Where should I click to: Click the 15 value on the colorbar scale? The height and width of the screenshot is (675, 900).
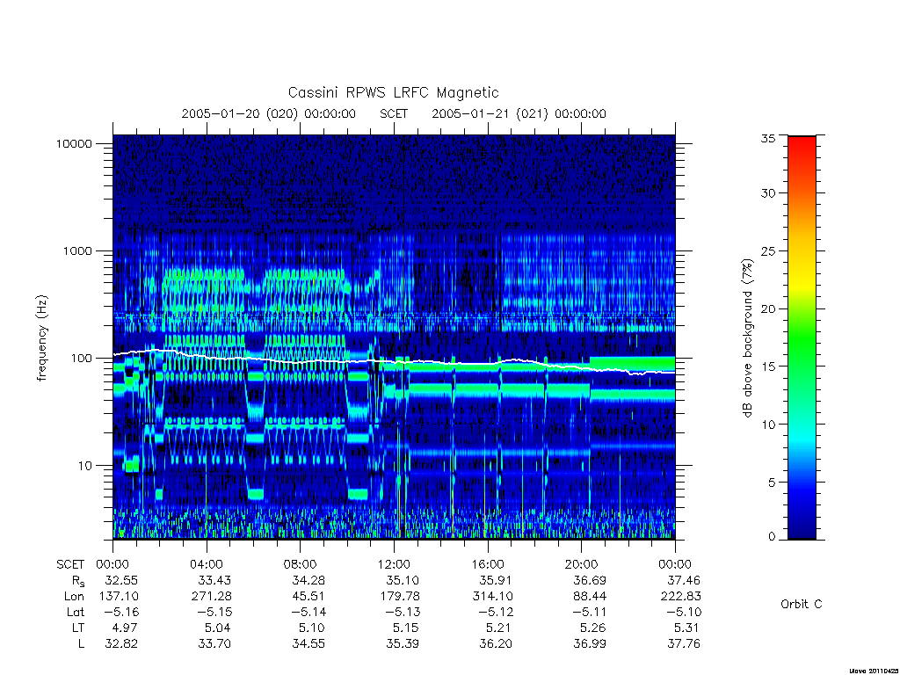pyautogui.click(x=767, y=367)
